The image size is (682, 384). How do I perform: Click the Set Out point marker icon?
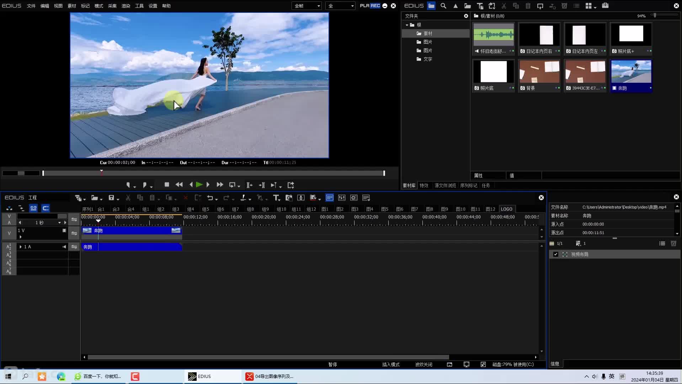coord(144,185)
